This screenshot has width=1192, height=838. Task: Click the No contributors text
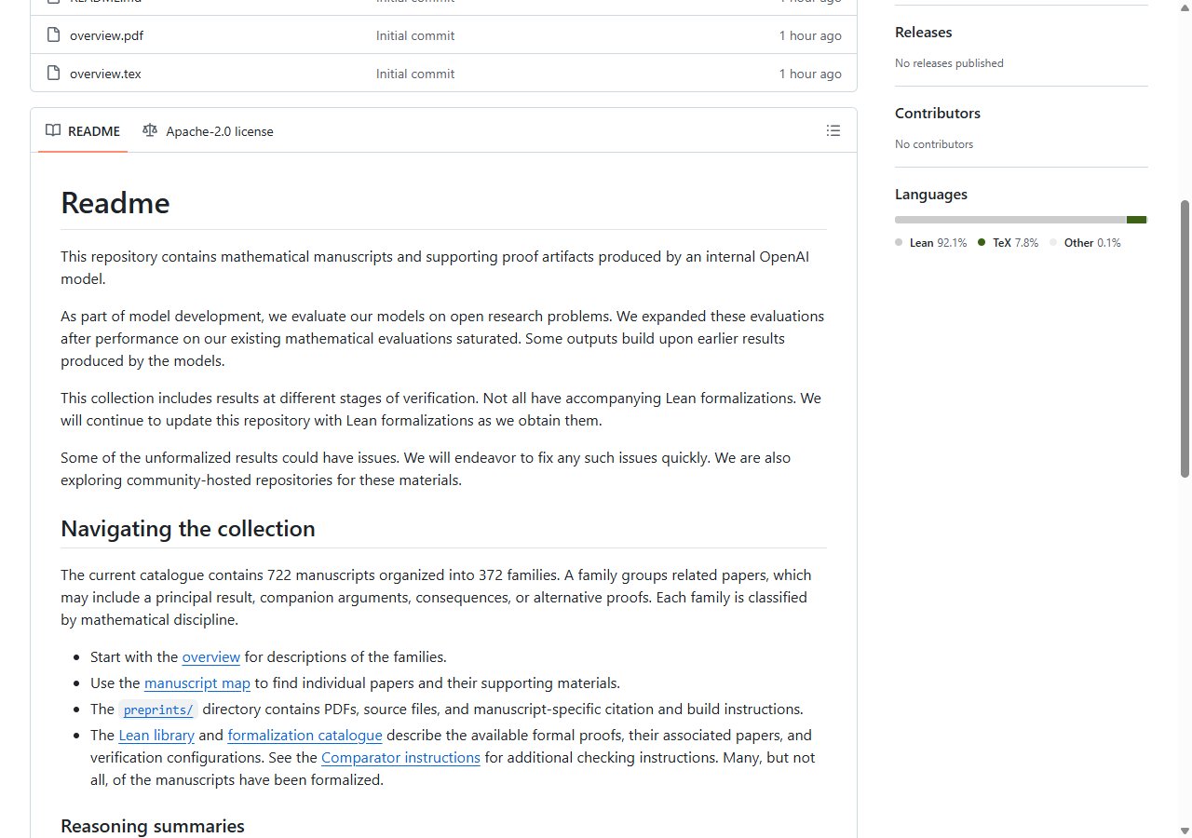(x=934, y=144)
